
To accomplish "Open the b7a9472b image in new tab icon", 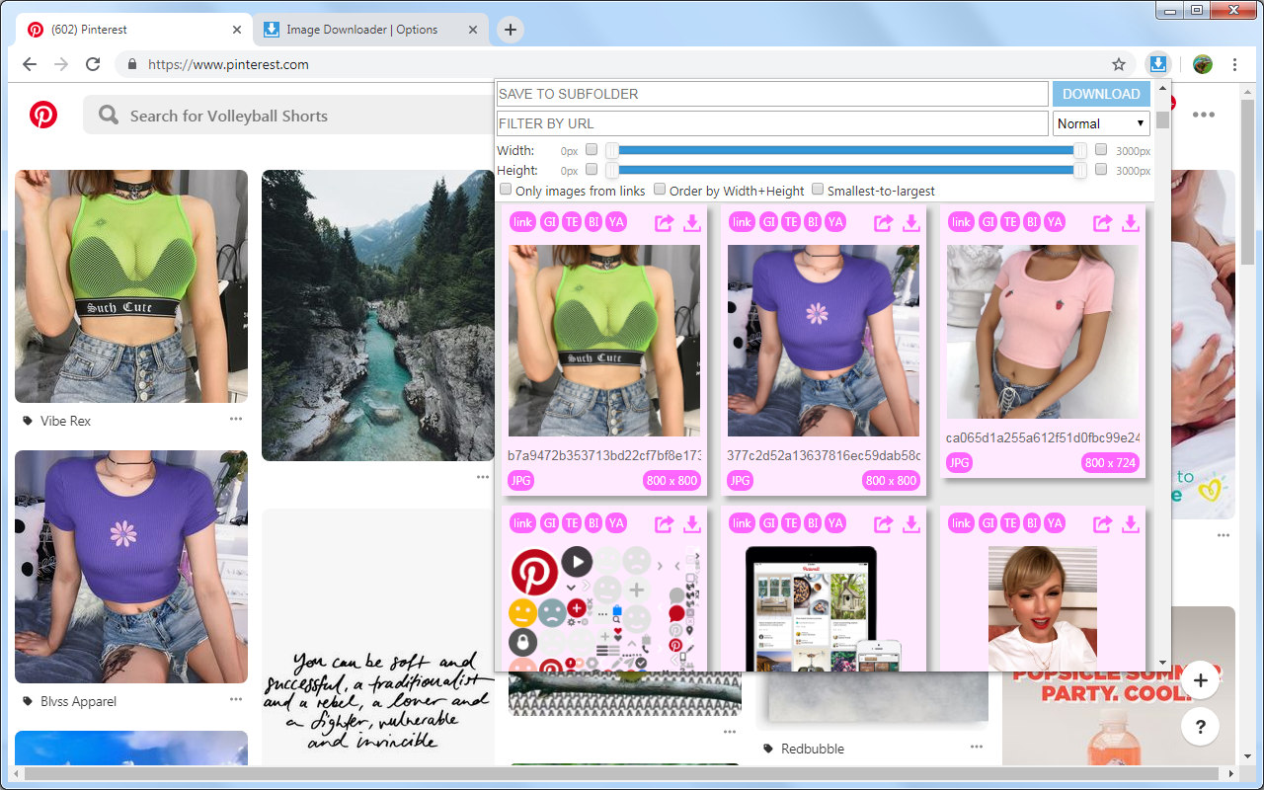I will click(665, 222).
